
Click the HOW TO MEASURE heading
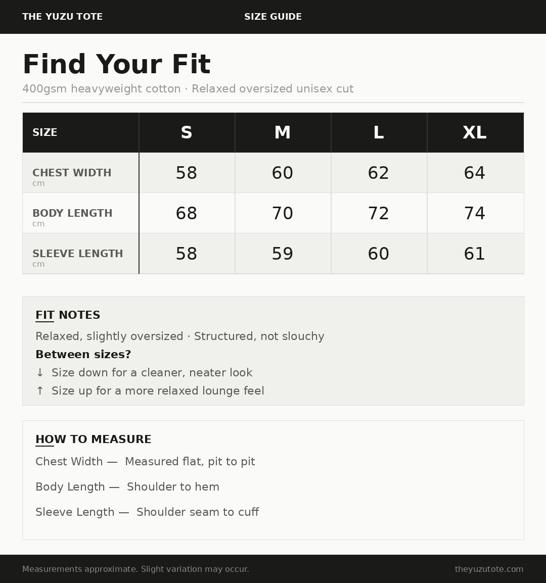[x=94, y=440]
